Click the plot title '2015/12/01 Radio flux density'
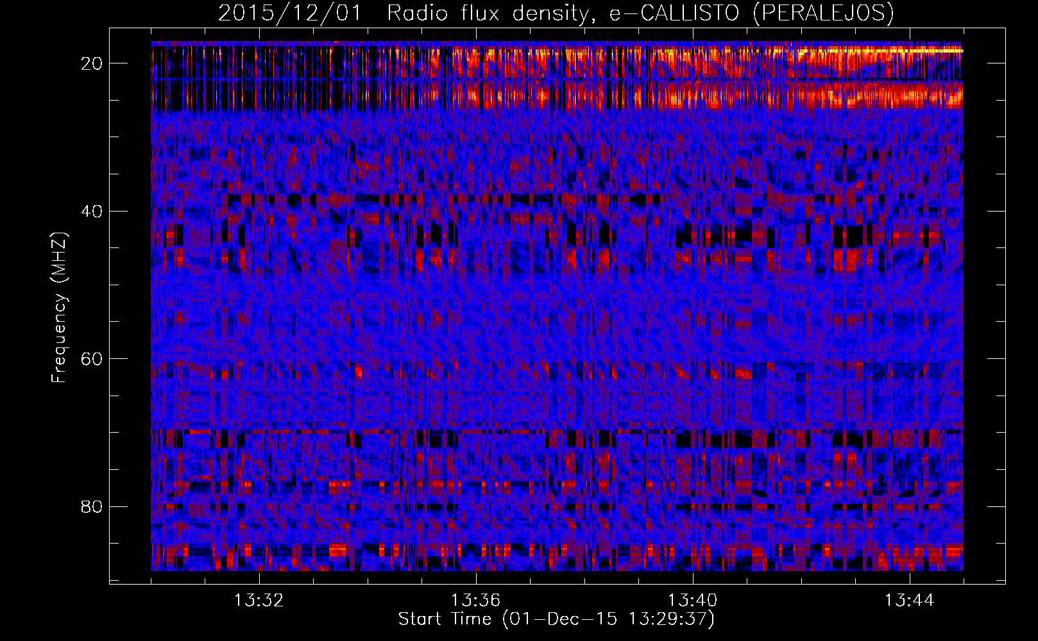Screen dimensions: 1038x641 (556, 13)
